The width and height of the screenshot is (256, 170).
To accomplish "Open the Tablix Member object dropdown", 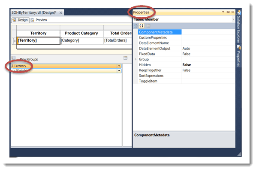I will (x=233, y=19).
